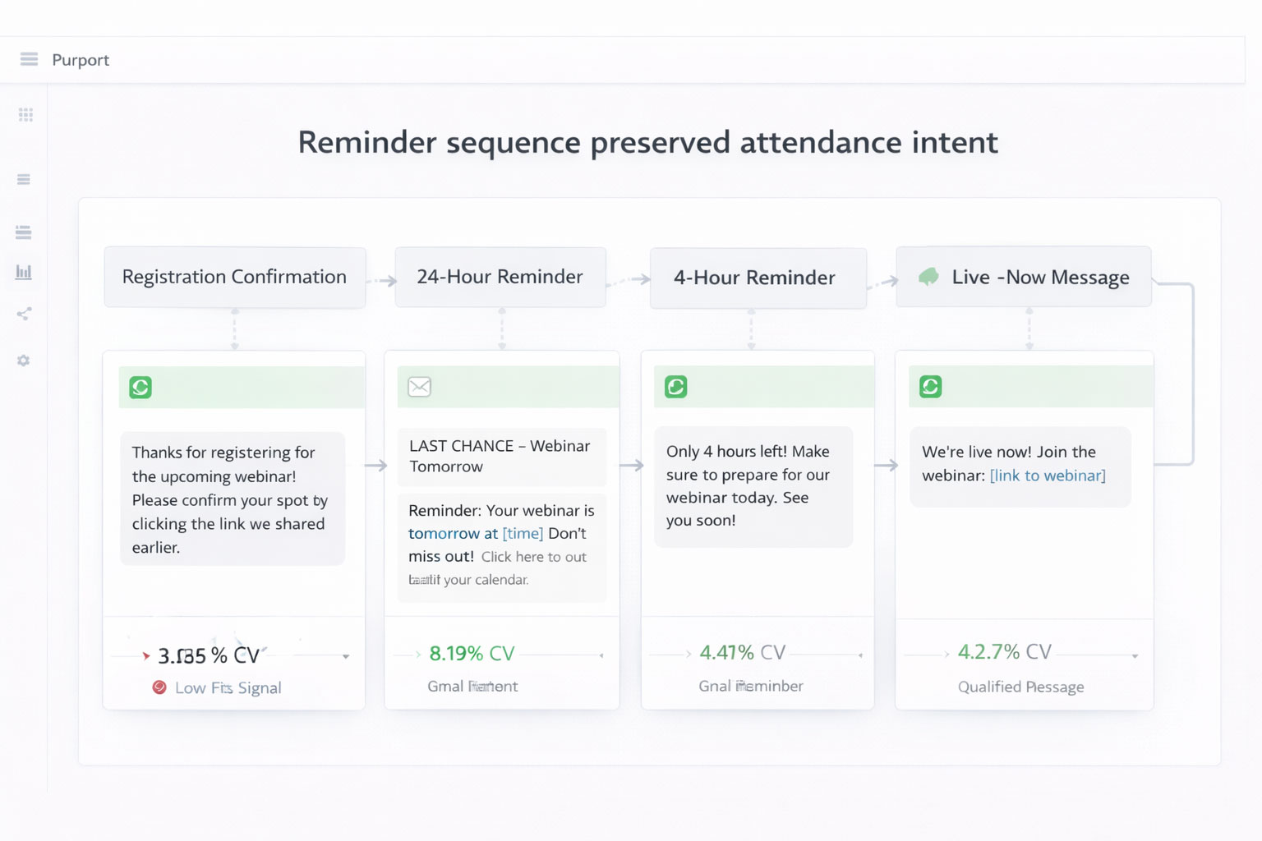Click the envelope icon in 24-Hour card
This screenshot has width=1262, height=841.
[420, 387]
